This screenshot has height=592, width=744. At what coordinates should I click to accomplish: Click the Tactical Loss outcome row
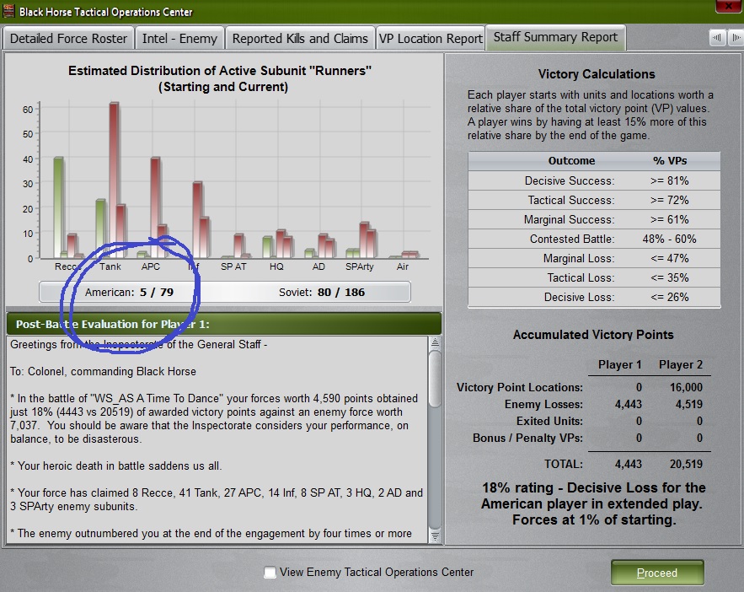pyautogui.click(x=594, y=277)
